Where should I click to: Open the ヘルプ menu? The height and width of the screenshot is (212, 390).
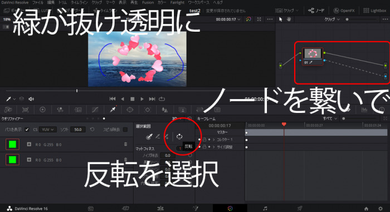pyautogui.click(x=218, y=2)
